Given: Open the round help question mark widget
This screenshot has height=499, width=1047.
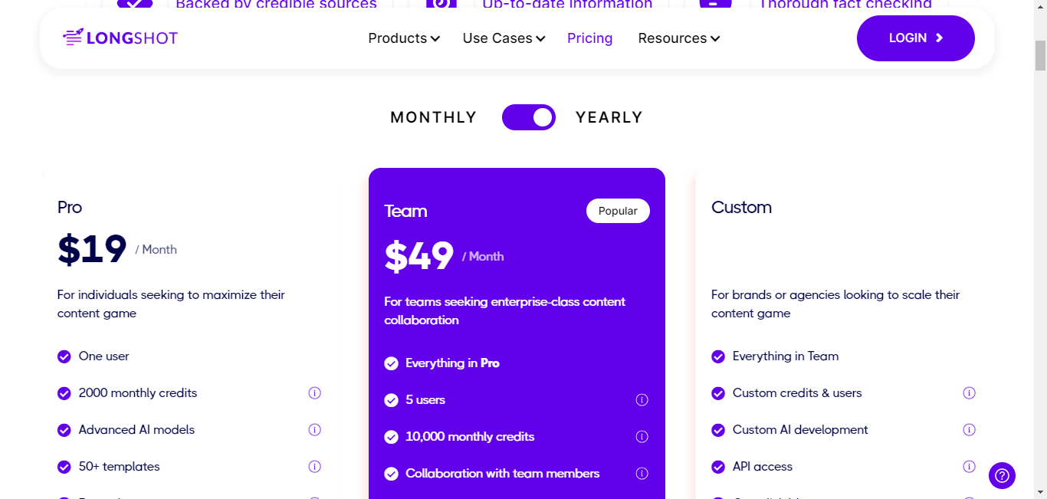Looking at the screenshot, I should [1002, 475].
